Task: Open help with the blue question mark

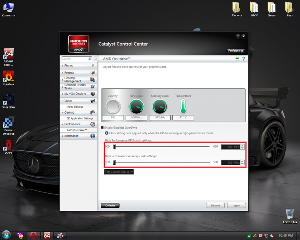Action: click(244, 59)
